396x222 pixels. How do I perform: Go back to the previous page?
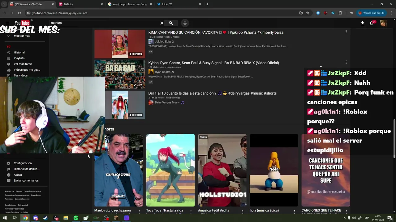click(4, 13)
